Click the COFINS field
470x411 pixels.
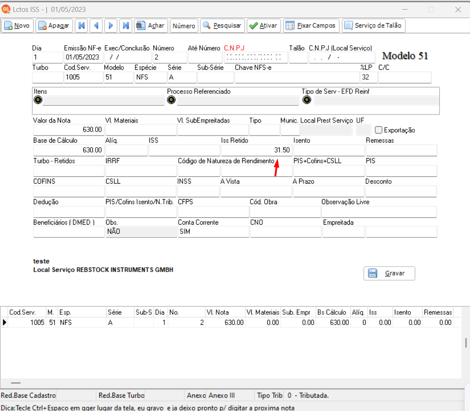coord(69,191)
